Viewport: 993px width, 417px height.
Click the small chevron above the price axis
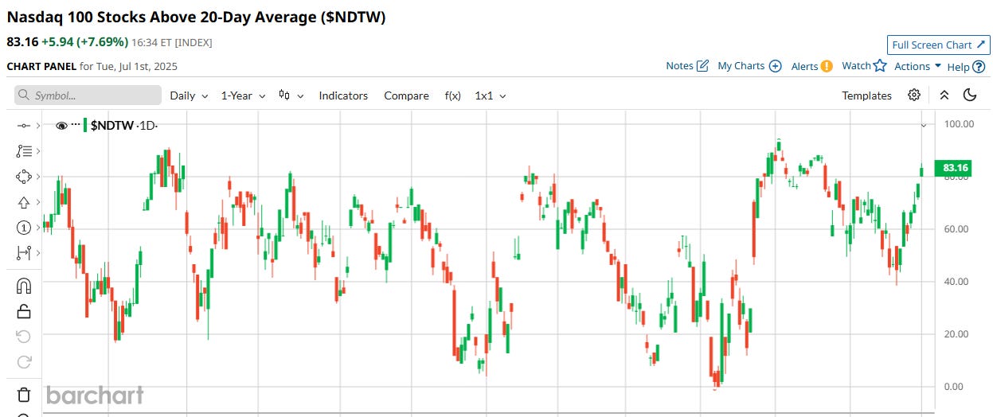coord(924,126)
